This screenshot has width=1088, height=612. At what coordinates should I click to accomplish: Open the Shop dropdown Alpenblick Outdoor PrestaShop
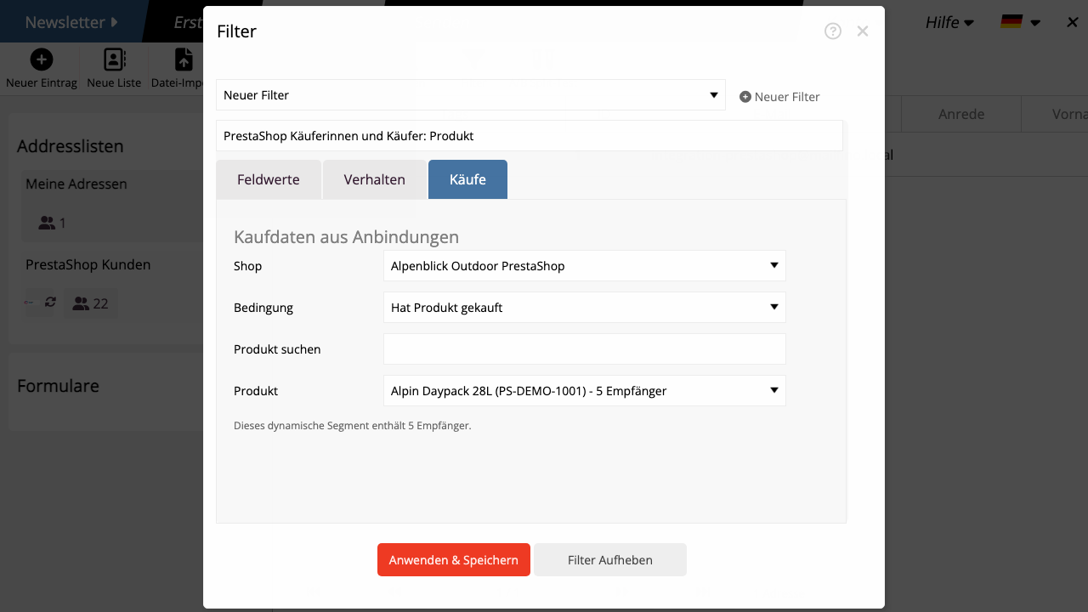pyautogui.click(x=585, y=266)
